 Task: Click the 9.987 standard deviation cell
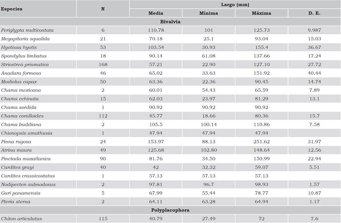point(314,30)
